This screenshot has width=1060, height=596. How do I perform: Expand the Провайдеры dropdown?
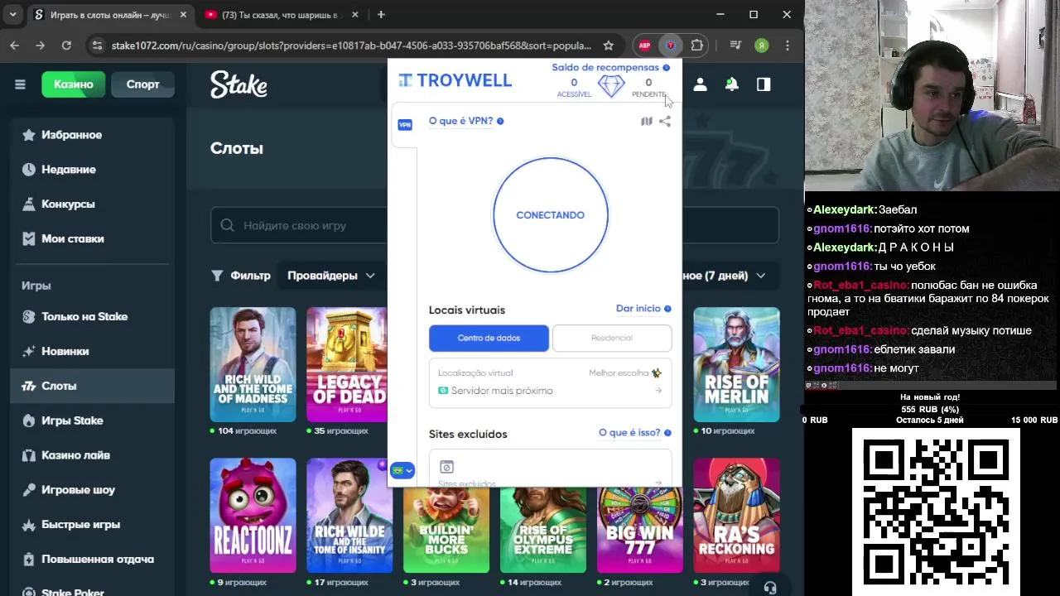point(331,276)
